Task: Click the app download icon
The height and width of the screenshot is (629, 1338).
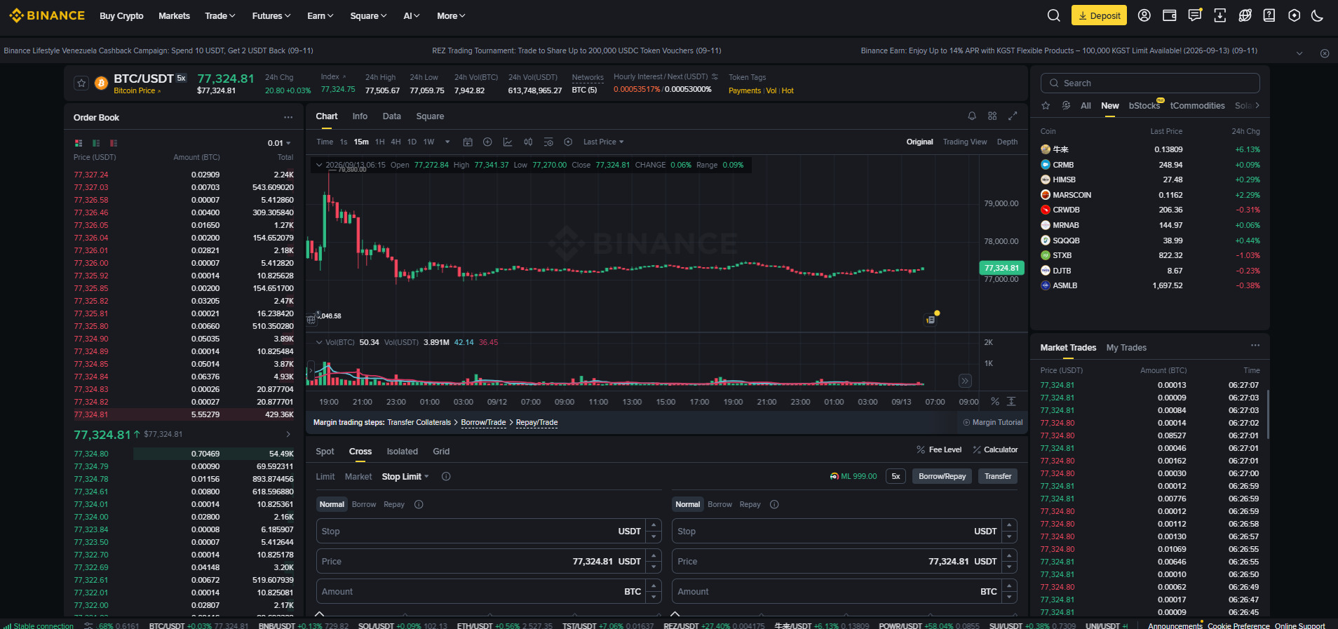Action: 1220,15
